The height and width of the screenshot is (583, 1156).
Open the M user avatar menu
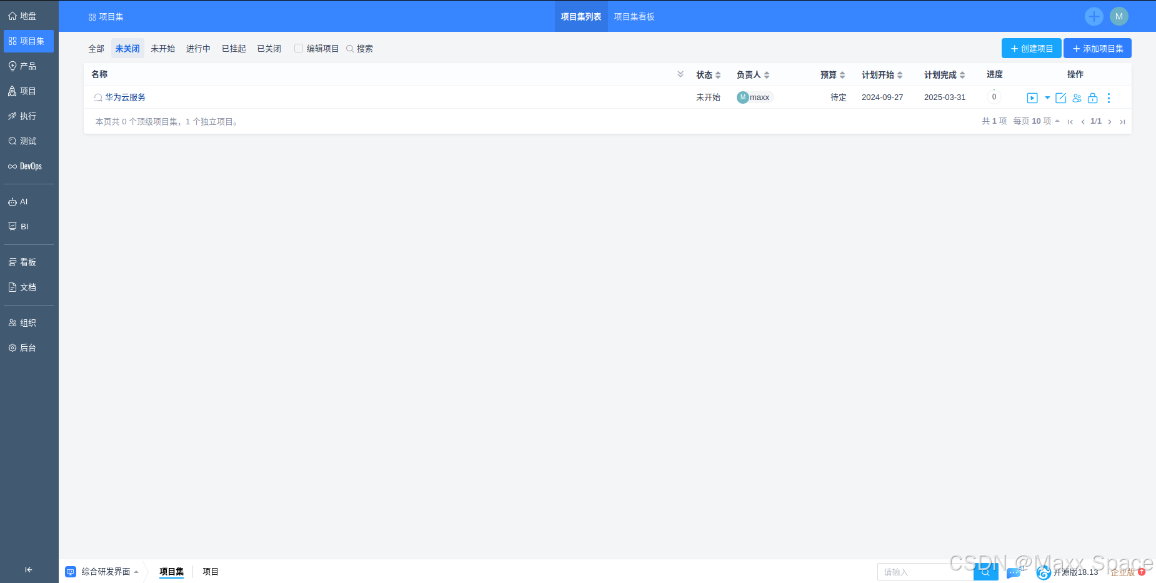[1119, 16]
